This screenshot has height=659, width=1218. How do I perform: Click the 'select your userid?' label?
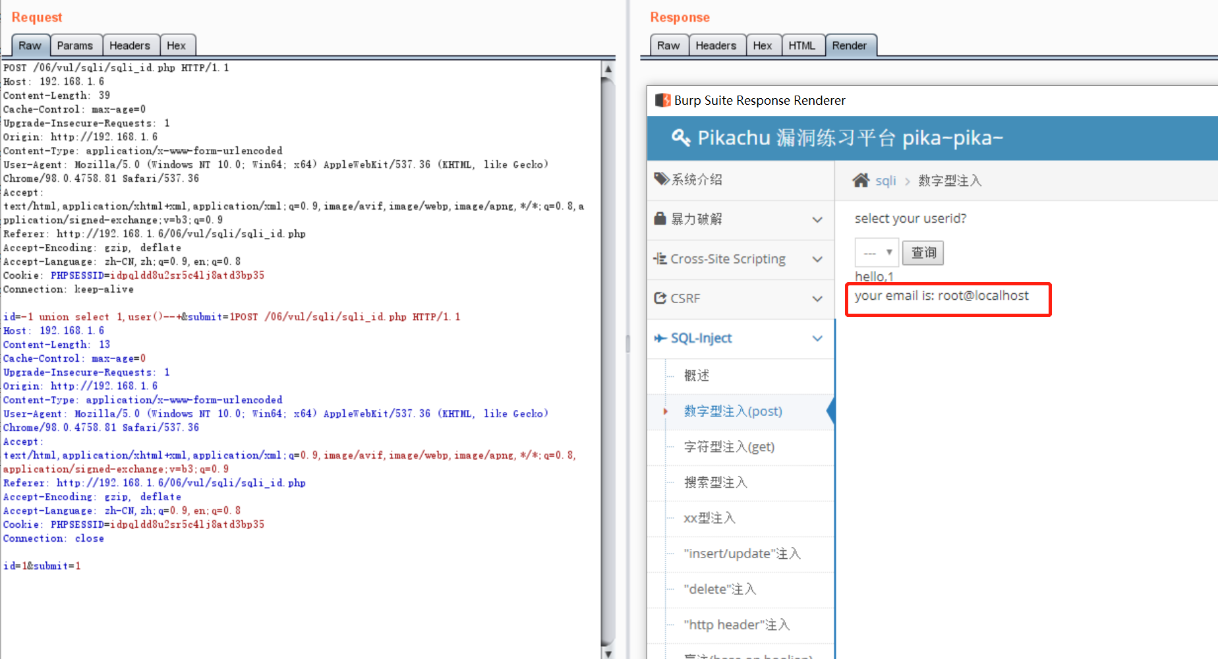point(910,218)
